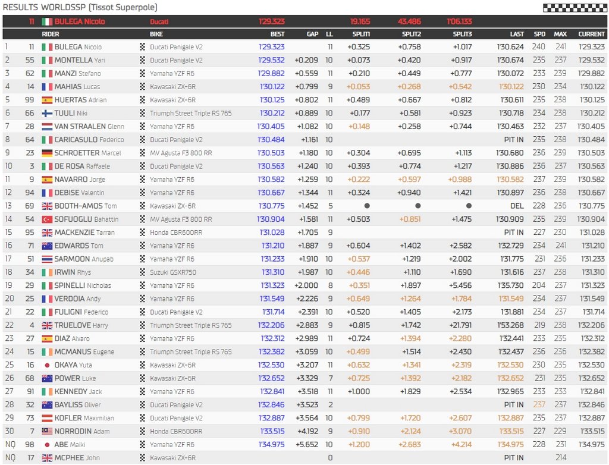
Task: Click the split 1 dot in BOOTH-AMOS row
Action: point(367,206)
